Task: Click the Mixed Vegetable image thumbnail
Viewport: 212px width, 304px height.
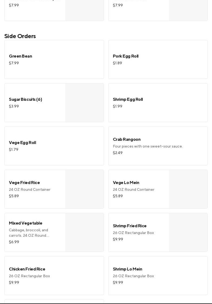Action: (85, 232)
